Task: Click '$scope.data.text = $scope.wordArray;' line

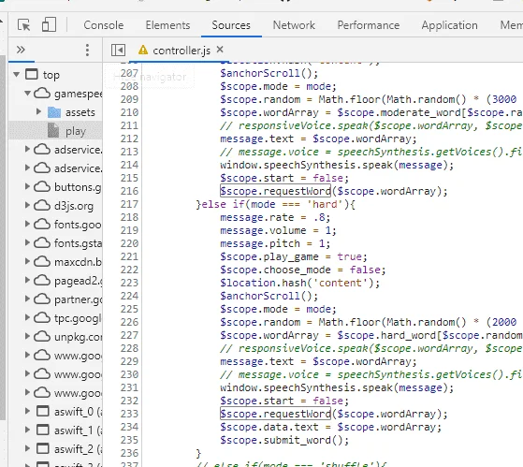Action: 330,428
